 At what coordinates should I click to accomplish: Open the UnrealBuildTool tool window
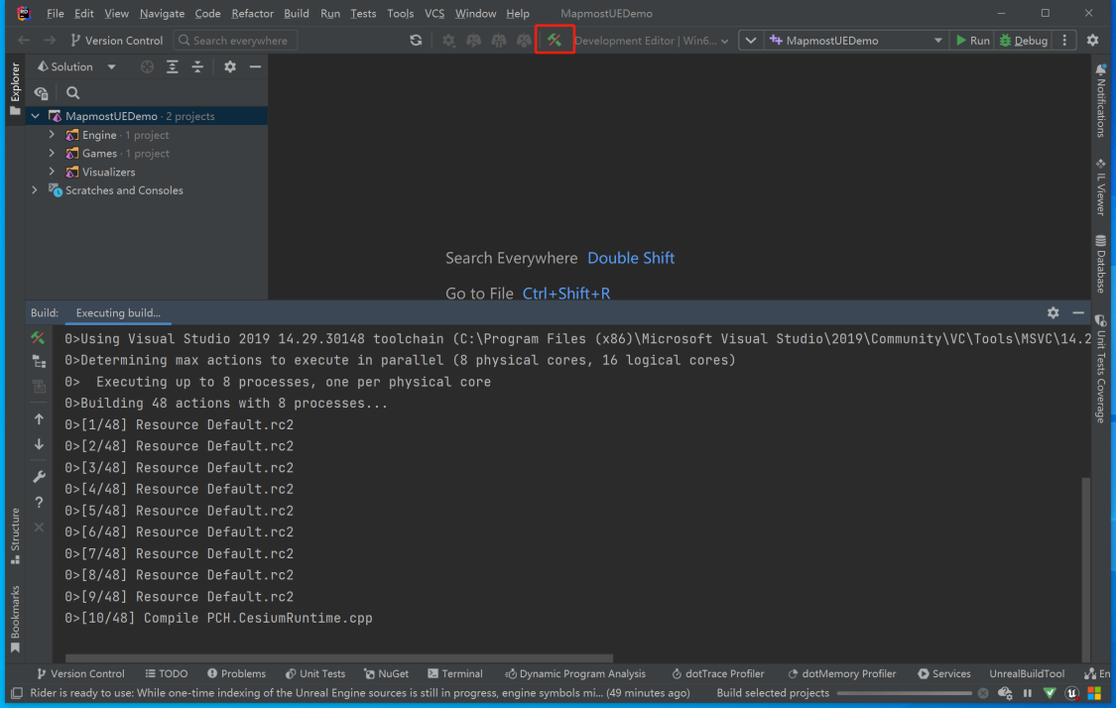1027,673
